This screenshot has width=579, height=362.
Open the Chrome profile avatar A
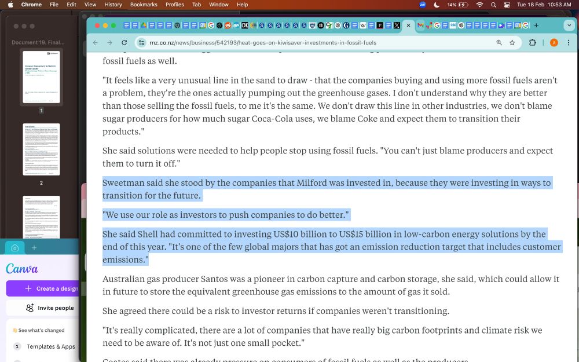pyautogui.click(x=554, y=42)
